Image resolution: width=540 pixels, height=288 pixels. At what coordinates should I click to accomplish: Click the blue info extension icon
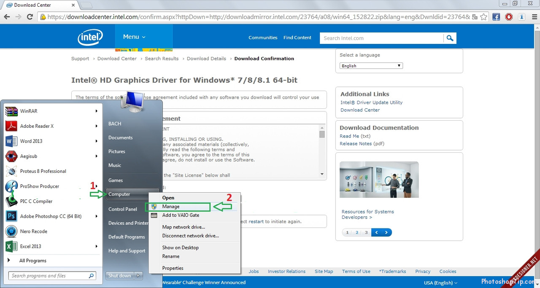click(x=522, y=17)
